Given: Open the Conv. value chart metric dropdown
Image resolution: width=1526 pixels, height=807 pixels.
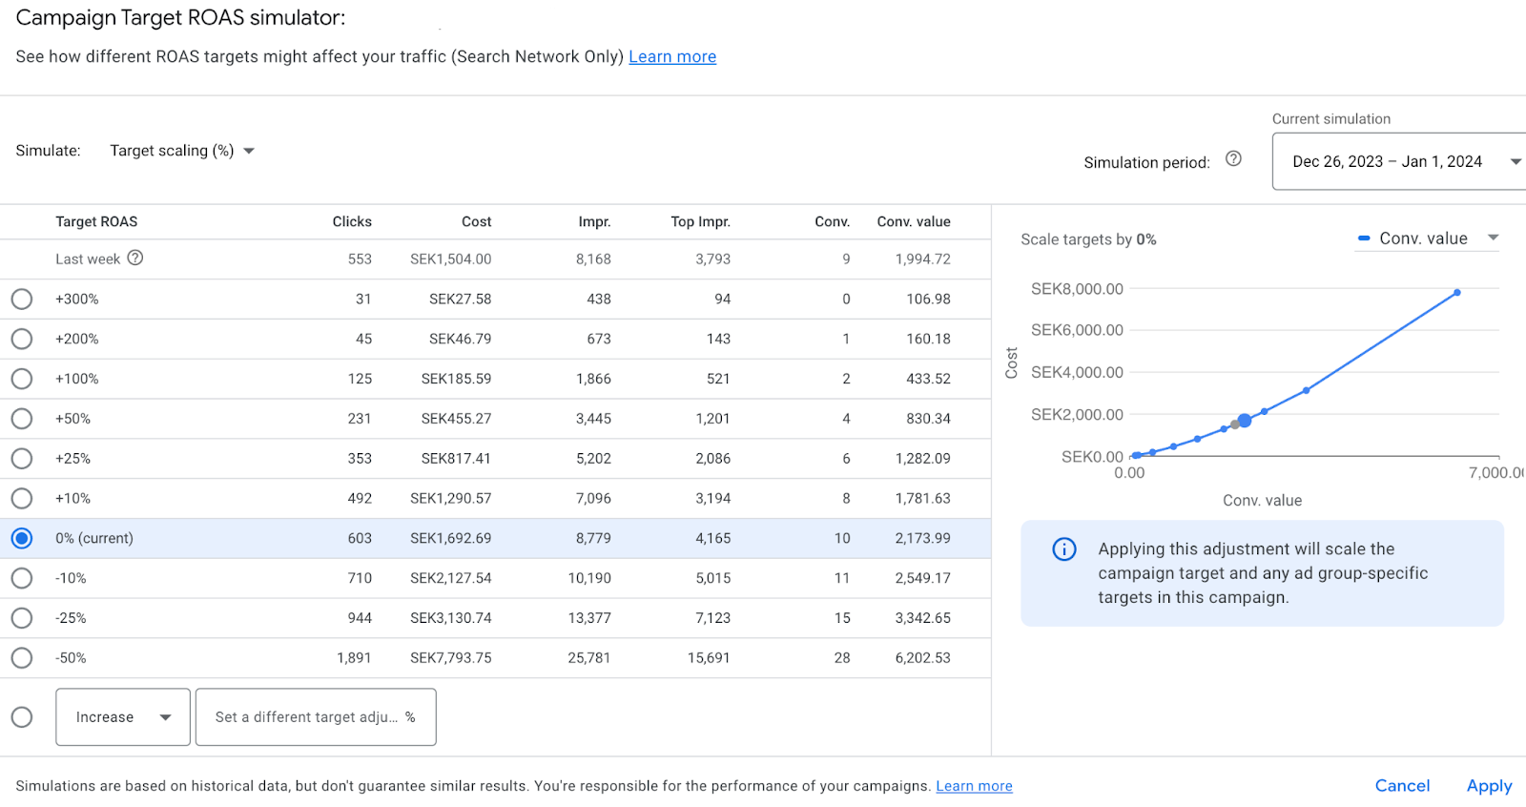Looking at the screenshot, I should pos(1427,238).
